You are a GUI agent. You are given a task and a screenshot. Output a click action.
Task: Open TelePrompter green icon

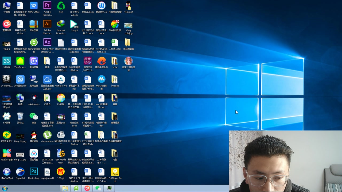point(20,63)
